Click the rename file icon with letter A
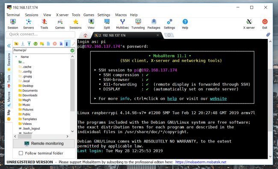The image size is (278, 169). [x=61, y=44]
